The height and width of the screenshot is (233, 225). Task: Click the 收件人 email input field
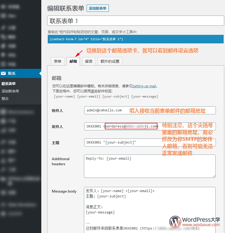[150, 110]
